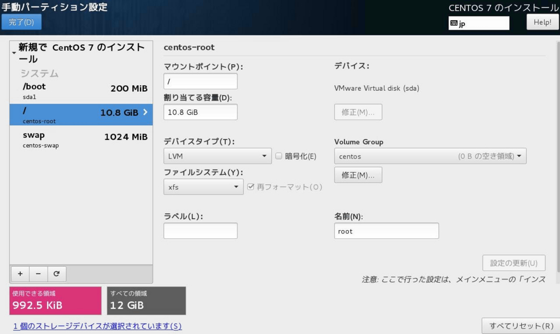
Task: Click the 1024 MiB size value
Action: 126,137
